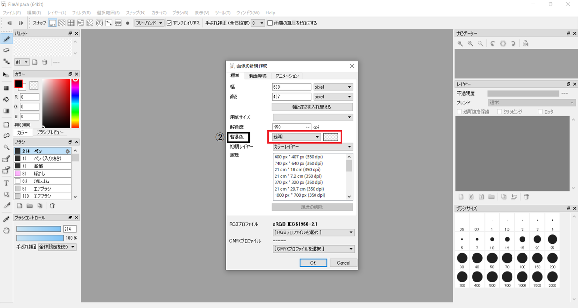
Task: Enable the radial circle snap icon
Action: point(99,23)
